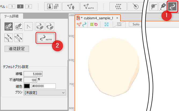This screenshot has width=179, height=111.
Task: Toggle the grid display icon
Action: coord(119,24)
